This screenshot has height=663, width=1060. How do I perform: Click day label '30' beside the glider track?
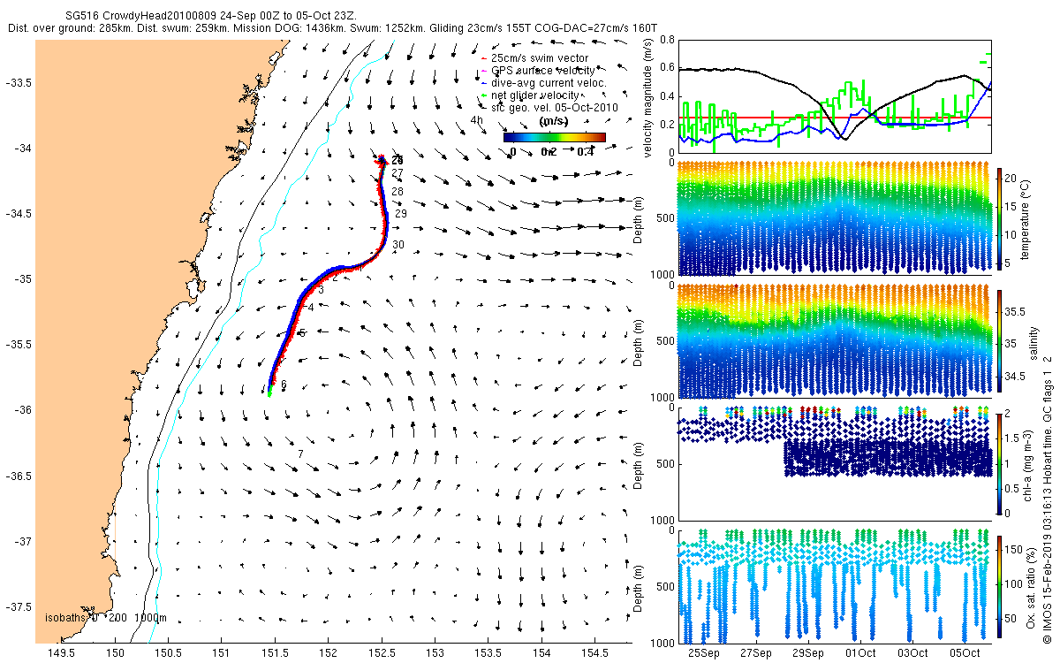coord(398,245)
